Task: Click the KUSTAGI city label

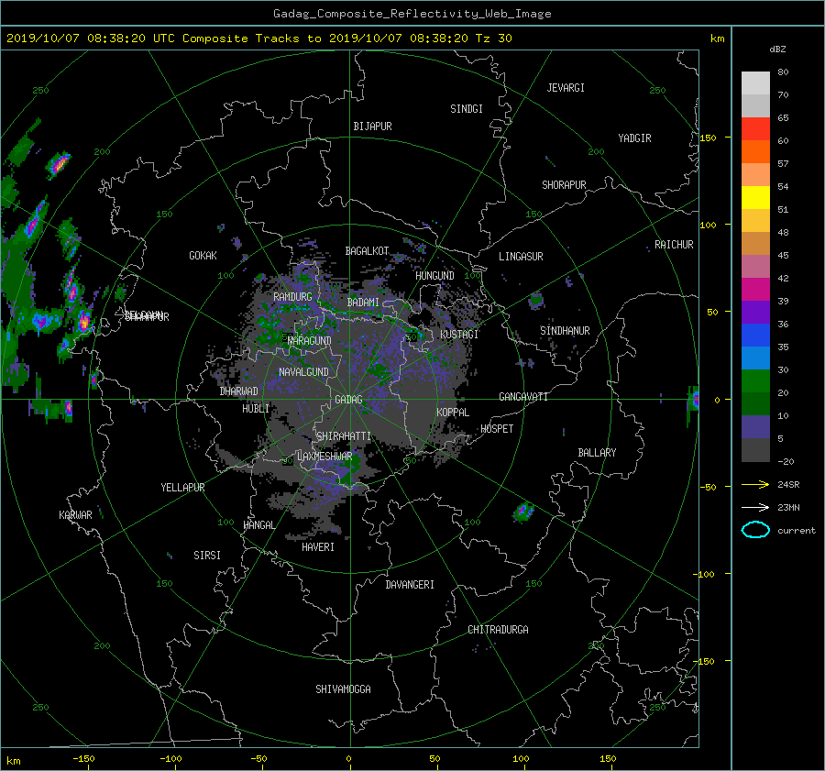Action: pos(459,335)
